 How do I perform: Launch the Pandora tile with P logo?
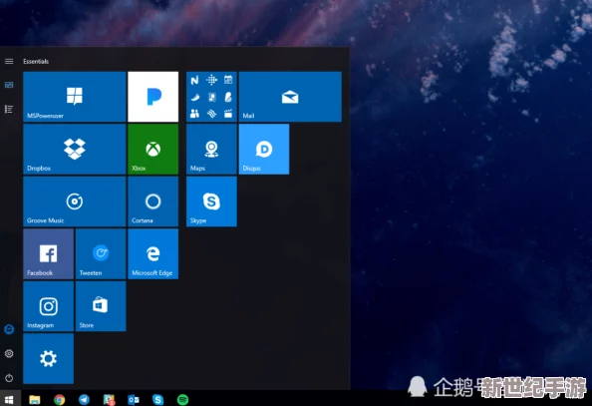coord(152,97)
